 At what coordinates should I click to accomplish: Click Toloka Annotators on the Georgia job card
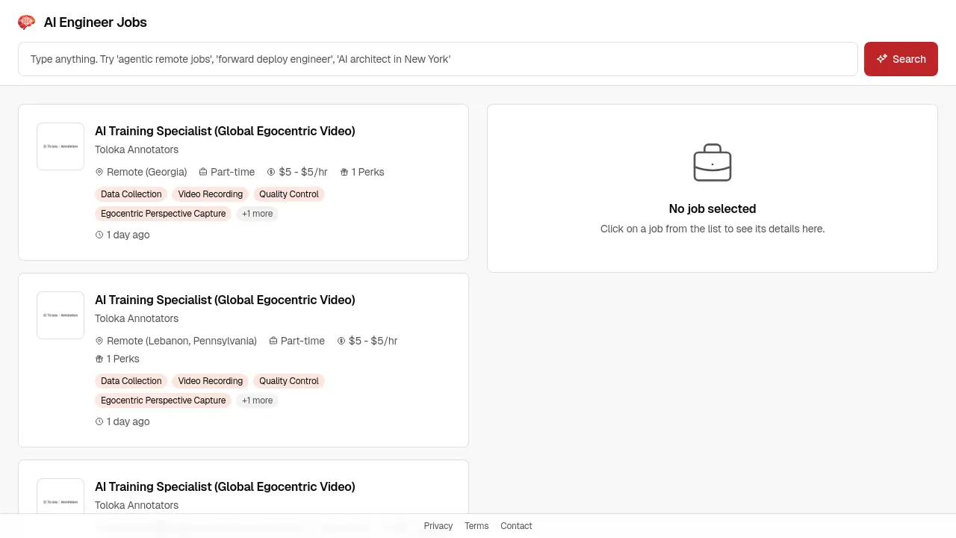(x=137, y=149)
